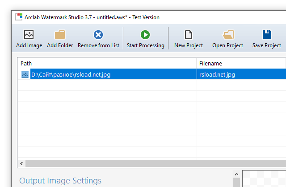The width and height of the screenshot is (286, 187).
Task: Sort the list by Filename column header
Action: click(241, 63)
